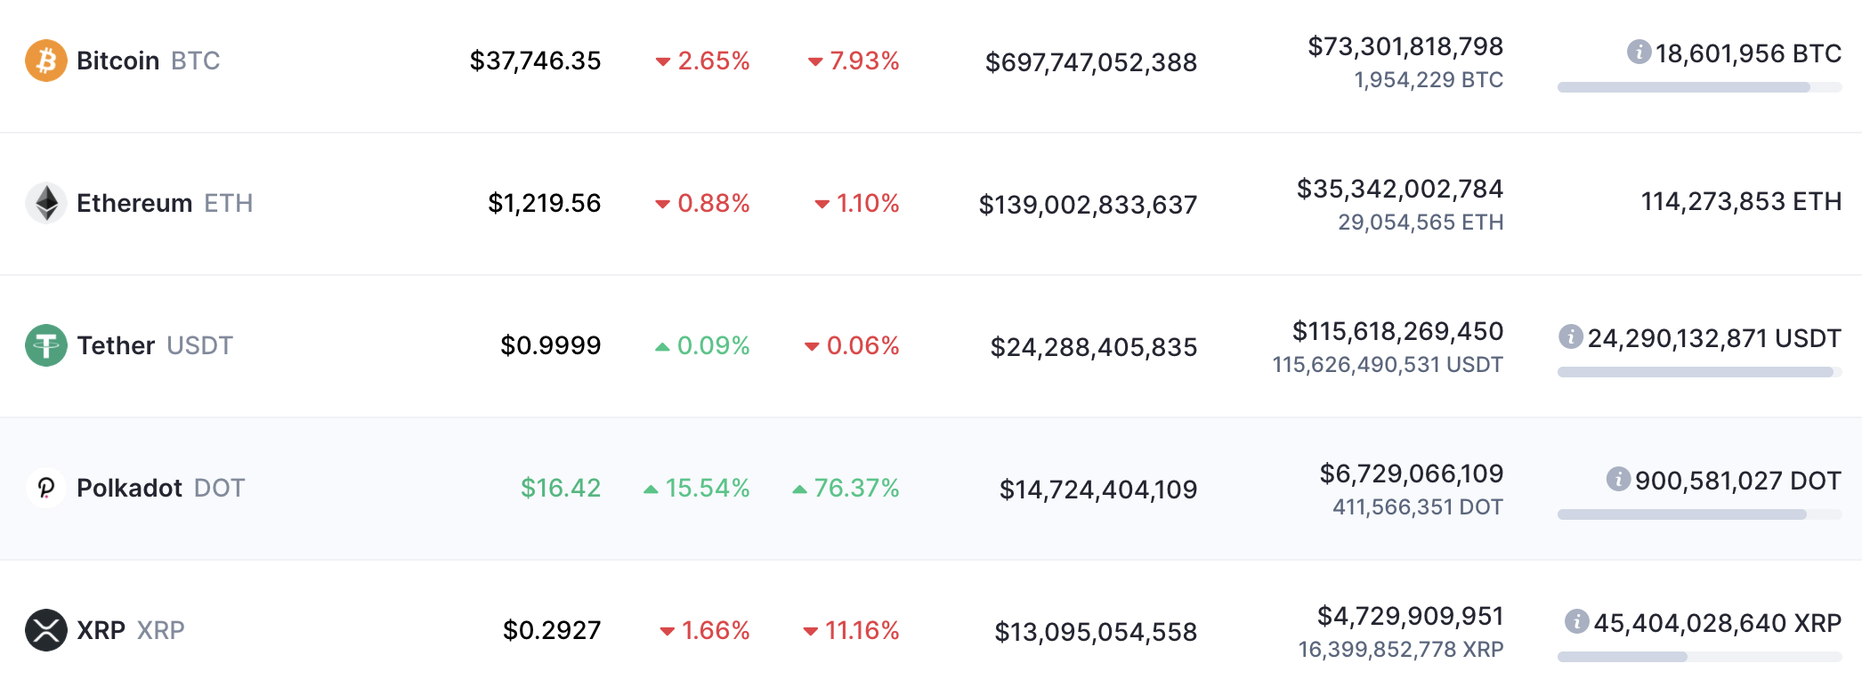The height and width of the screenshot is (696, 1862).
Task: Click XRP's $13,095,054,558 market cap
Action: [x=1096, y=632]
